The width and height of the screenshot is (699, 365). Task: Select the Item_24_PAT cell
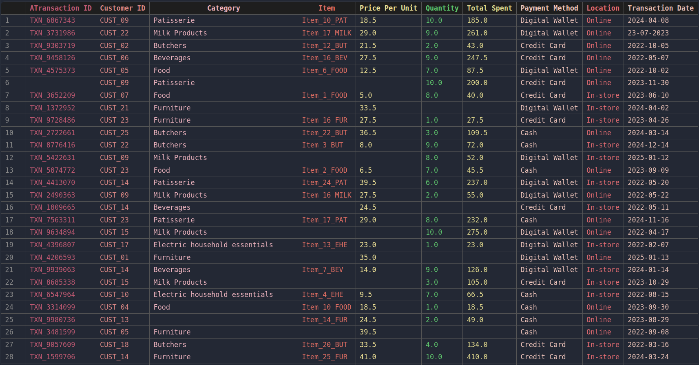pos(327,182)
